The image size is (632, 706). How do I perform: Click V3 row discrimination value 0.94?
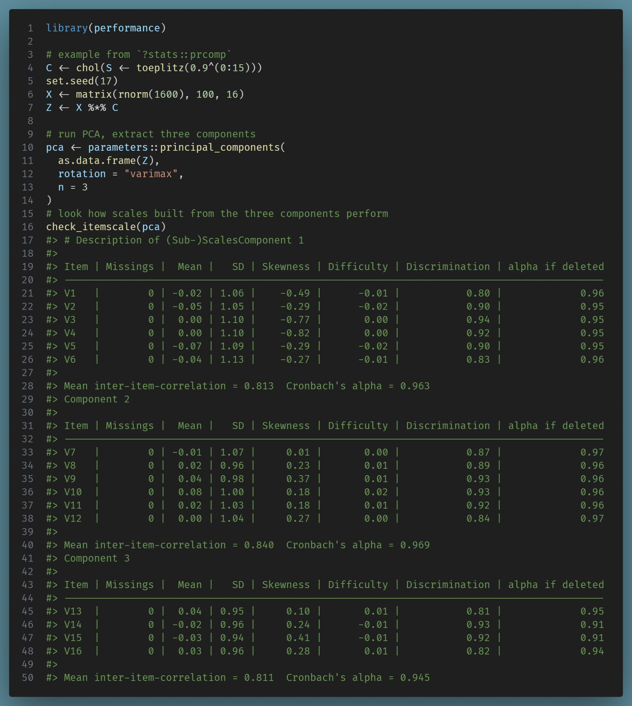(478, 319)
